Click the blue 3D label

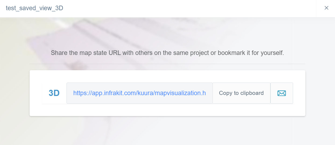tap(54, 93)
